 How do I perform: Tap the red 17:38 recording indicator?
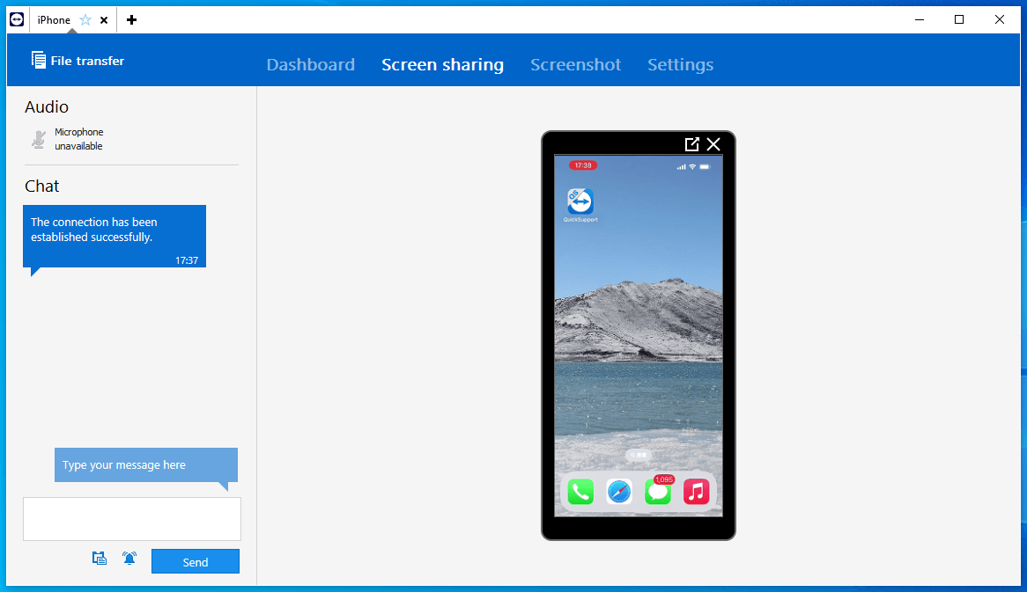(583, 165)
